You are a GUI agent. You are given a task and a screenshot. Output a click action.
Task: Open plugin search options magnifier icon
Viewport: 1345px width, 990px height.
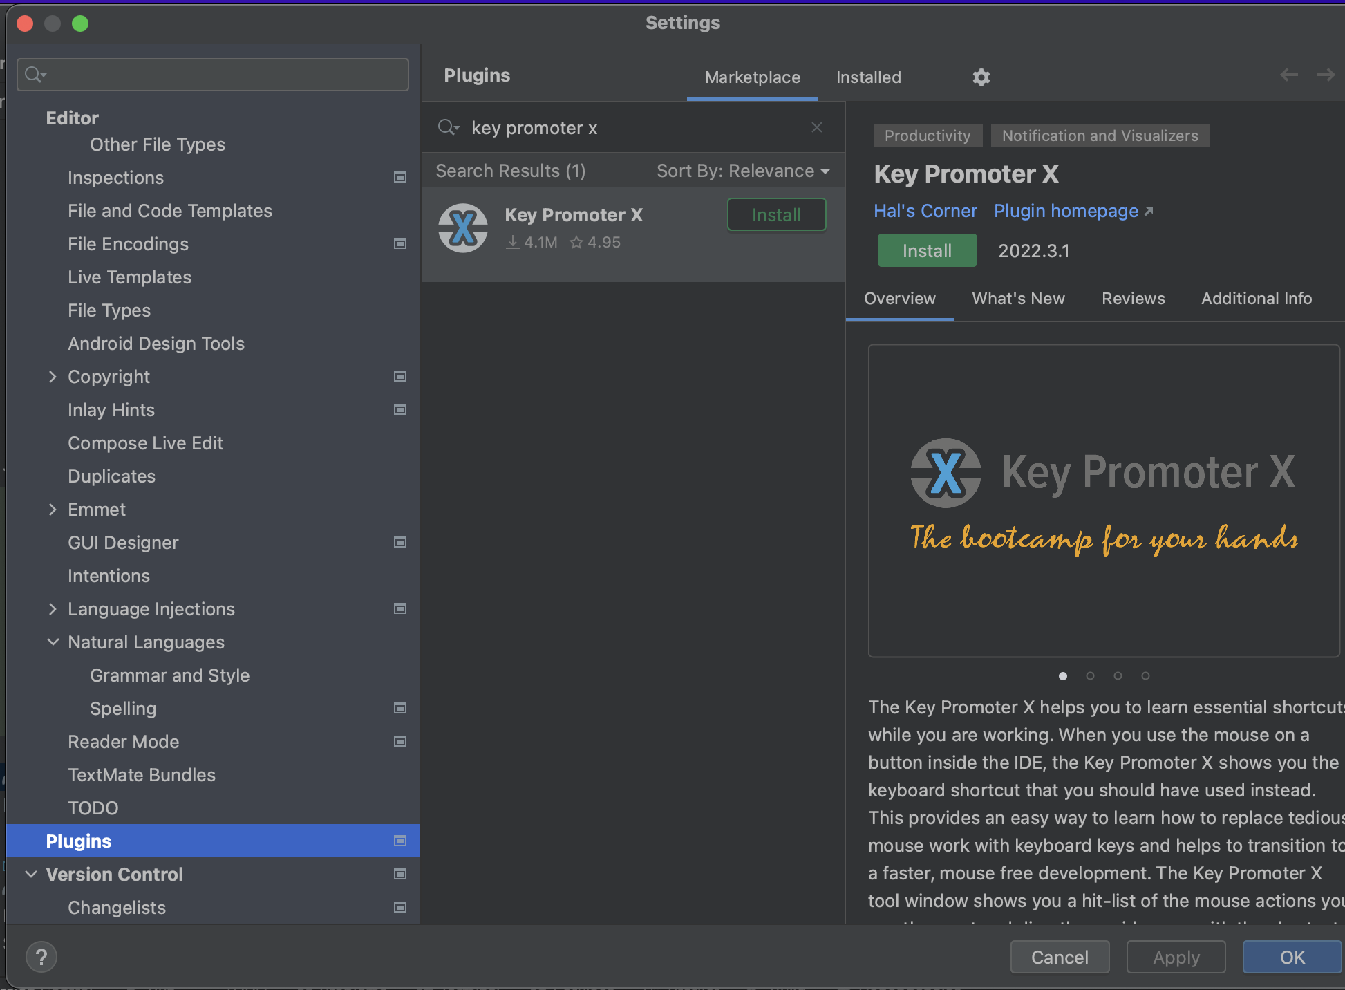448,128
